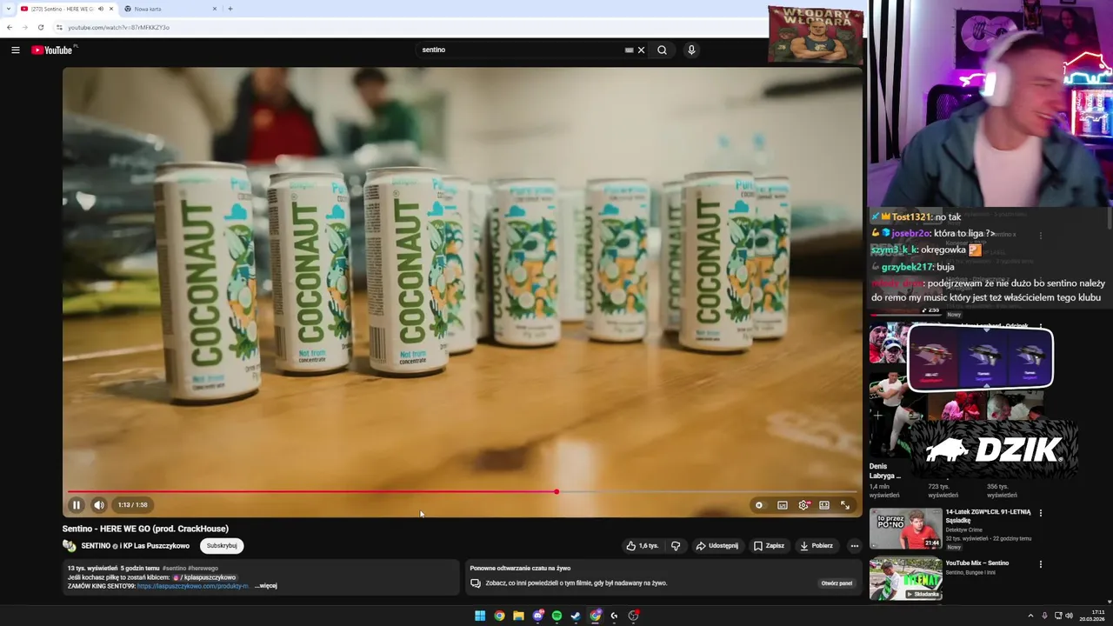Open the 14-Latek ZGWAŁCIŁ video thumbnail
Image resolution: width=1113 pixels, height=626 pixels.
pos(905,529)
